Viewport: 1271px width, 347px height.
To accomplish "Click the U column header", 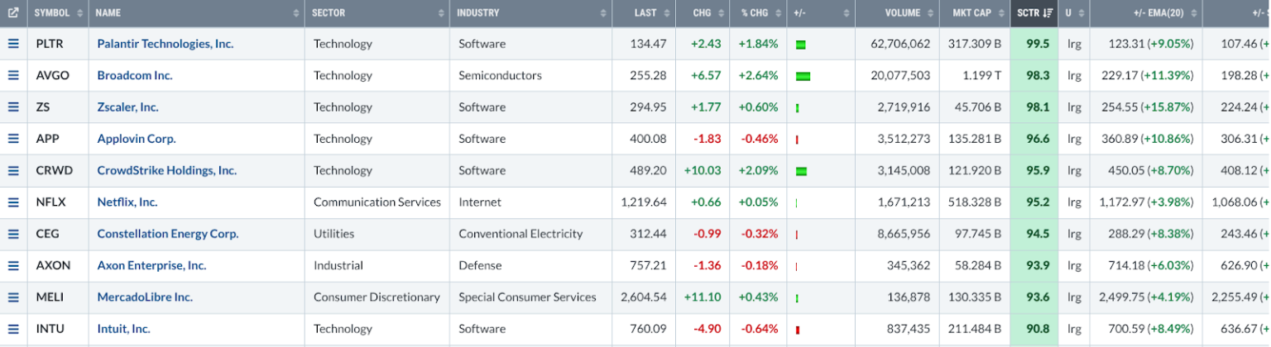I will 1074,13.
